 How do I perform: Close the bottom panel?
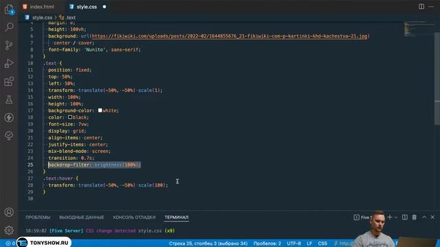[432, 217]
